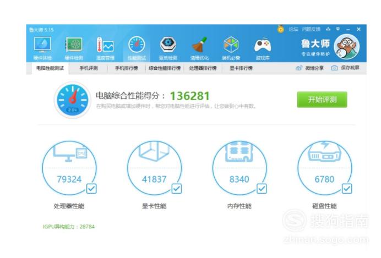Click the graphics cube icon in 41837 circle
381x258 pixels.
click(154, 151)
